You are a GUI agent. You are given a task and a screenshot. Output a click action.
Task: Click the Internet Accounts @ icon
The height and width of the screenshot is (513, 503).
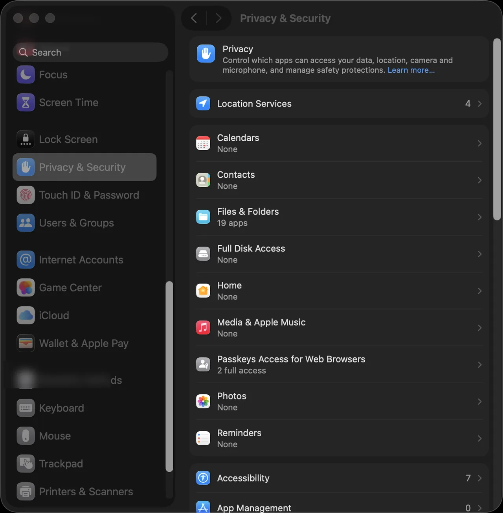26,260
